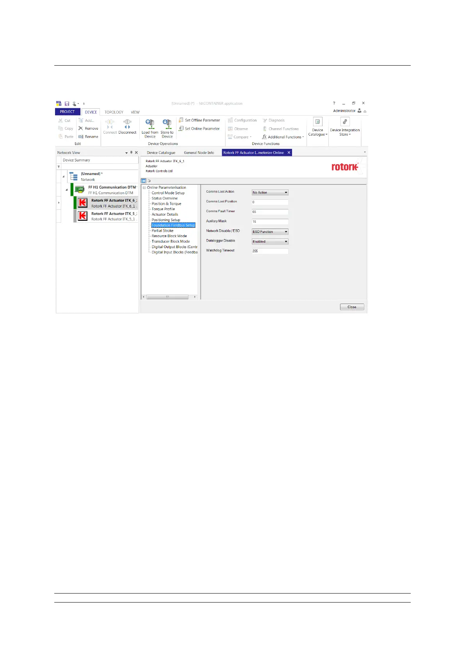Open the Comms Lost Action dropdown

(270, 193)
